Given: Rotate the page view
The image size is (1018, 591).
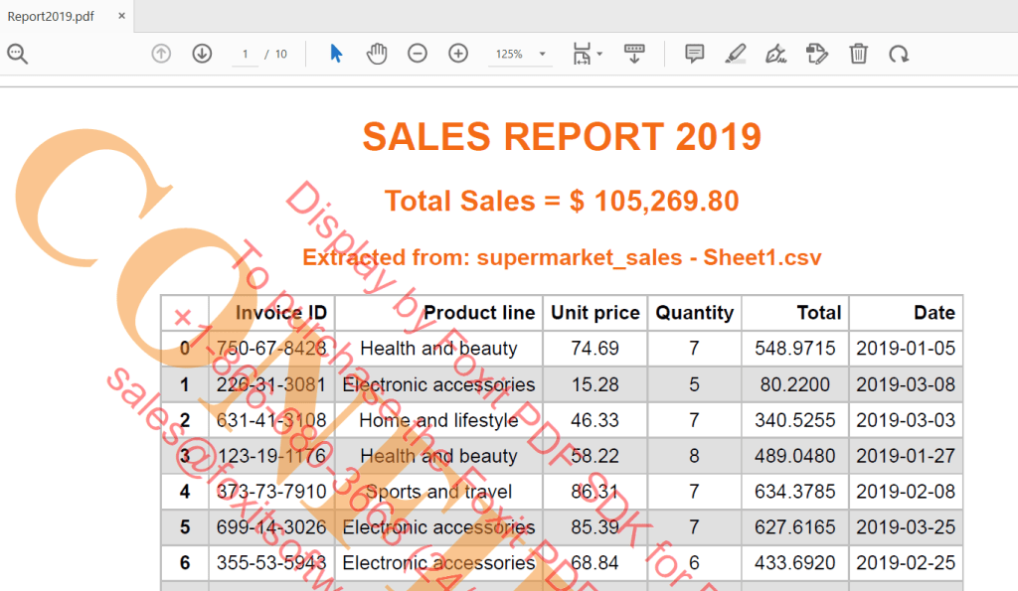Looking at the screenshot, I should pos(899,54).
